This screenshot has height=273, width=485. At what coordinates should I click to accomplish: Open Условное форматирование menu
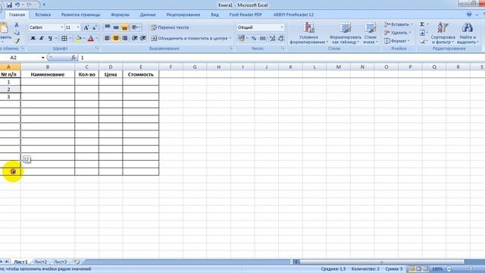[308, 33]
